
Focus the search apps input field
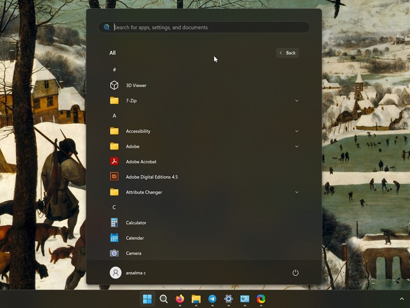[x=204, y=27]
